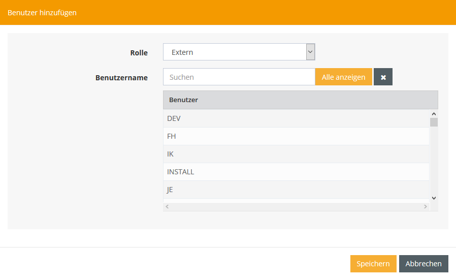Click the horizontal scrollbar right arrow
This screenshot has height=280, width=456.
[426, 207]
